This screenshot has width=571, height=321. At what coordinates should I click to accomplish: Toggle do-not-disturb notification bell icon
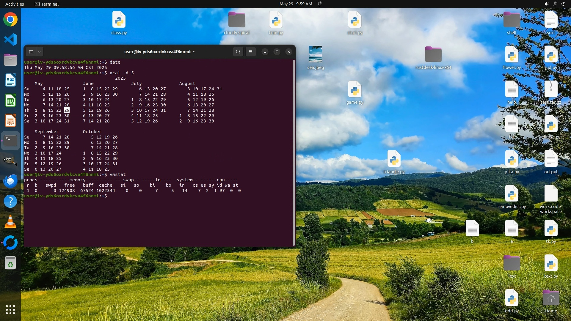pyautogui.click(x=320, y=4)
